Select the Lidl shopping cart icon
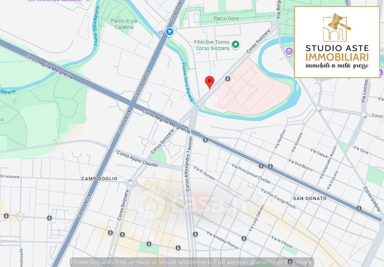Viewport: 384px width, 267px height. tap(170, 32)
